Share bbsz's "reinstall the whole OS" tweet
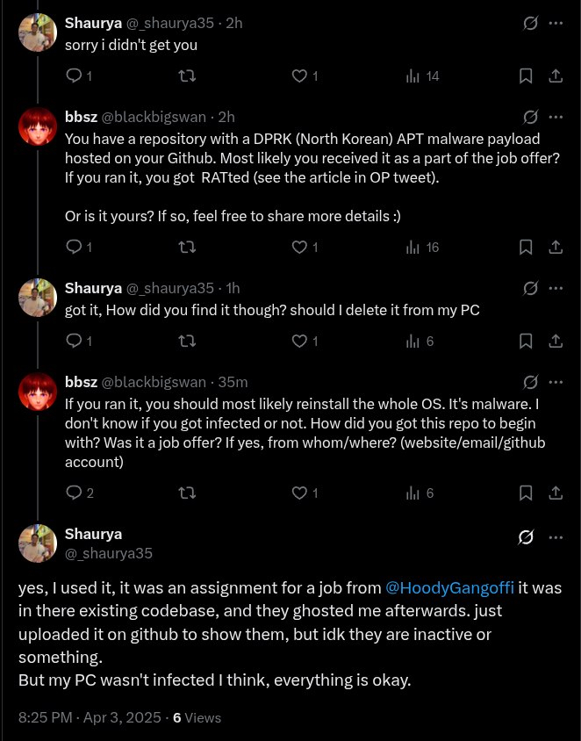Viewport: 581px width, 741px height. [555, 493]
